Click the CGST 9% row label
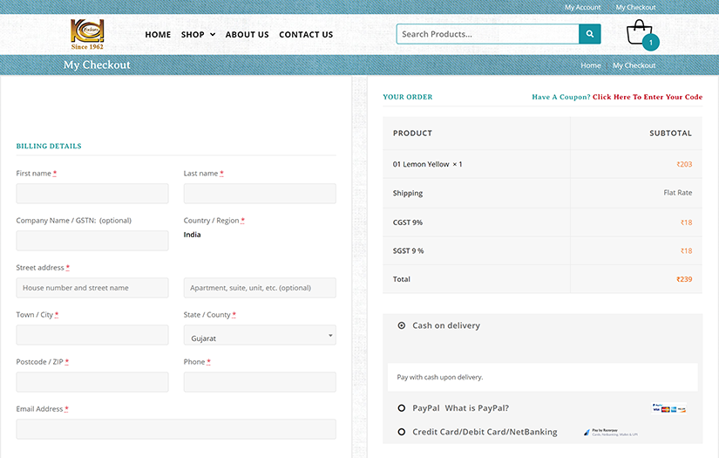719x458 pixels. 408,222
